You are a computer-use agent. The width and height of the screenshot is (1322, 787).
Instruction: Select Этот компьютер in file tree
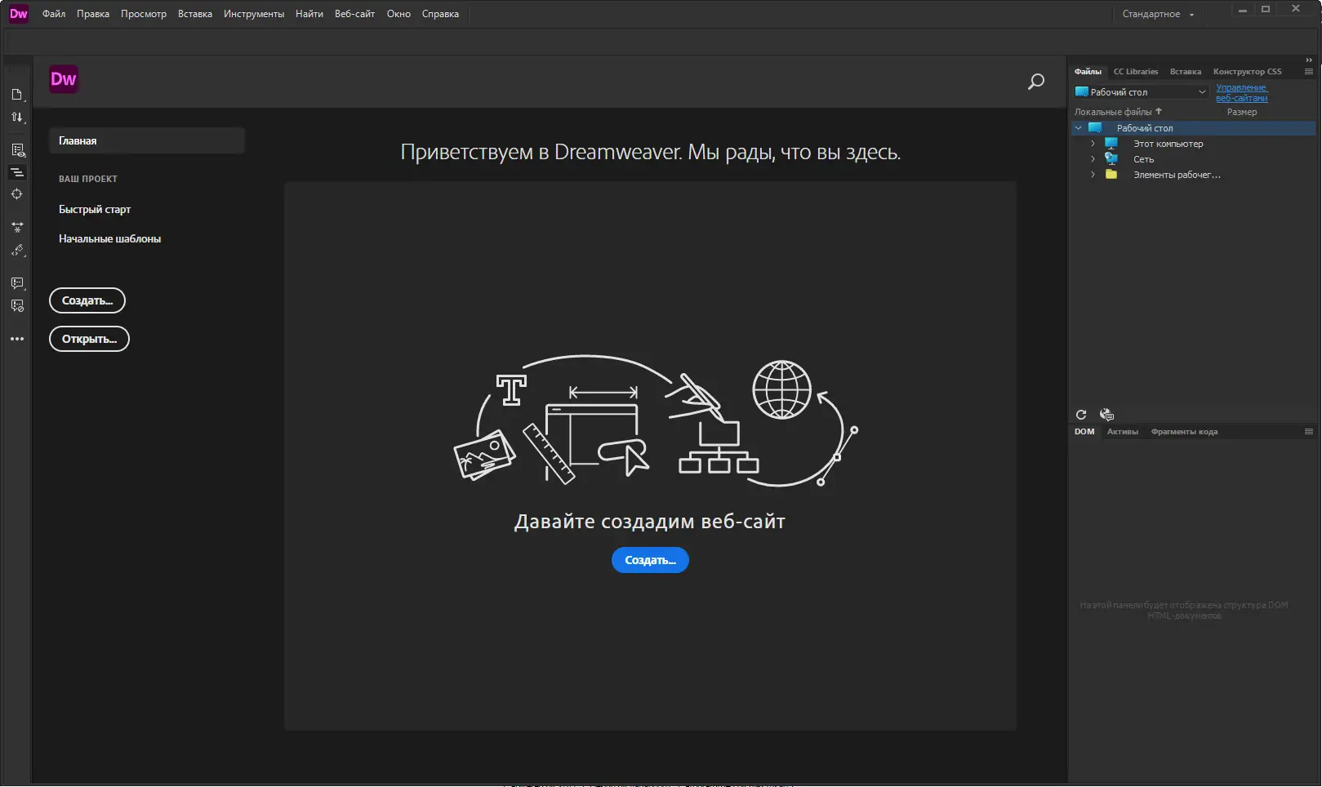coord(1168,144)
